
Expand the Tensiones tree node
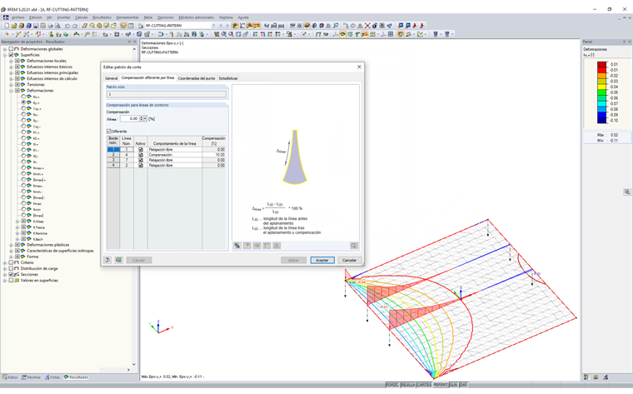coord(11,85)
